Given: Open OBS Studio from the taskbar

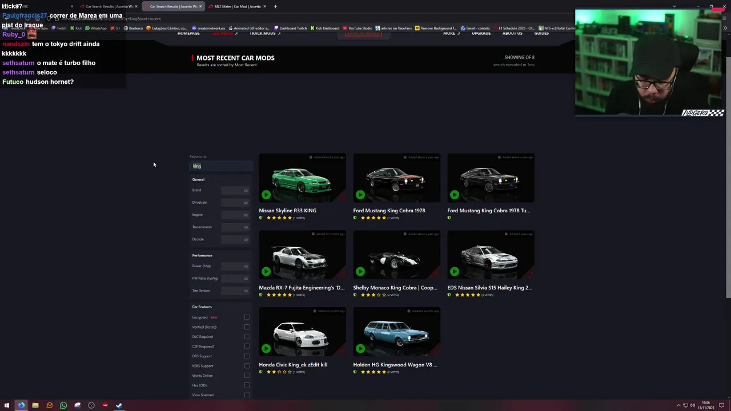Looking at the screenshot, I should point(91,405).
